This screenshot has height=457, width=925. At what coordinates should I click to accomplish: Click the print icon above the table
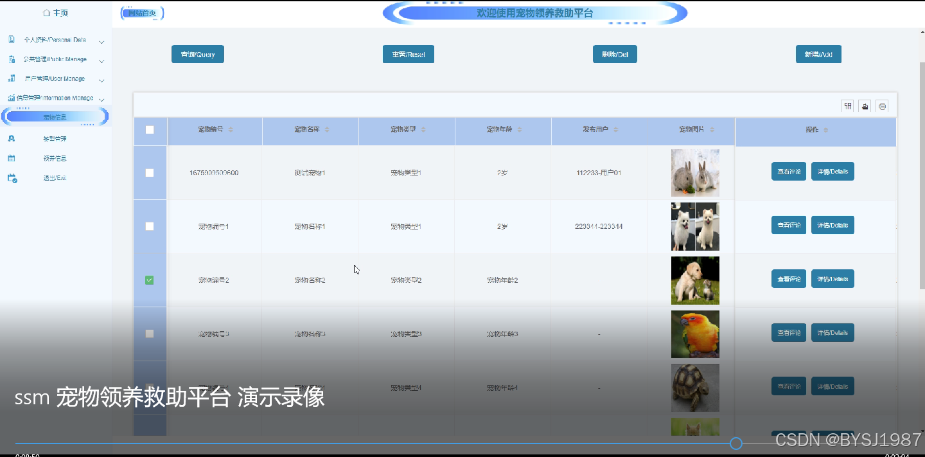(883, 106)
